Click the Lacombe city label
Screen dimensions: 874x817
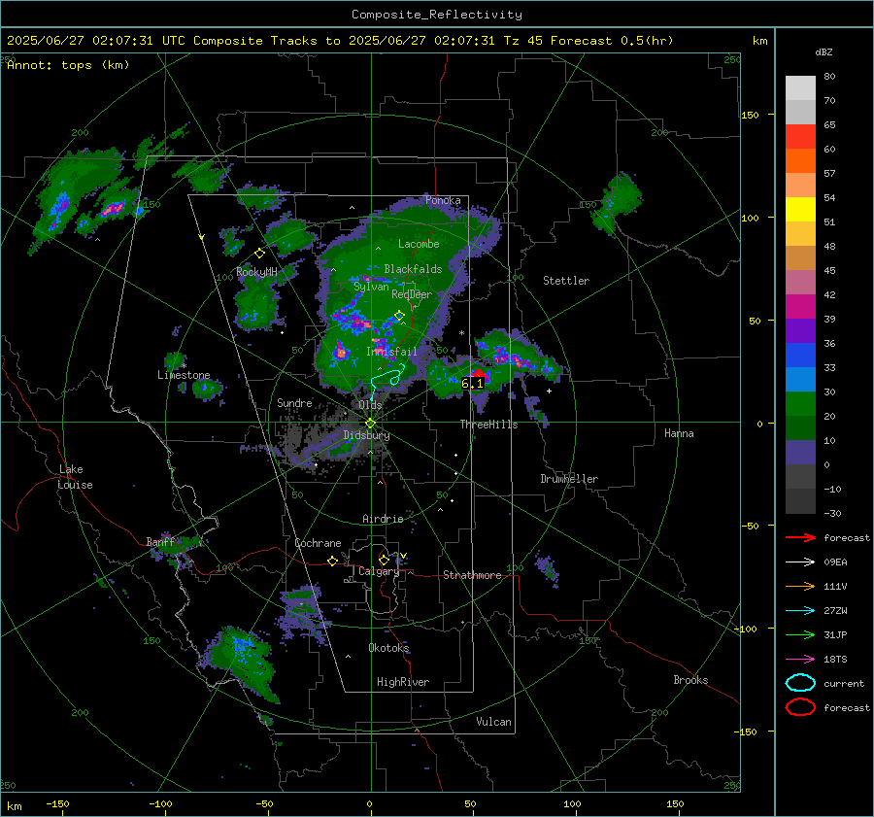pyautogui.click(x=419, y=244)
